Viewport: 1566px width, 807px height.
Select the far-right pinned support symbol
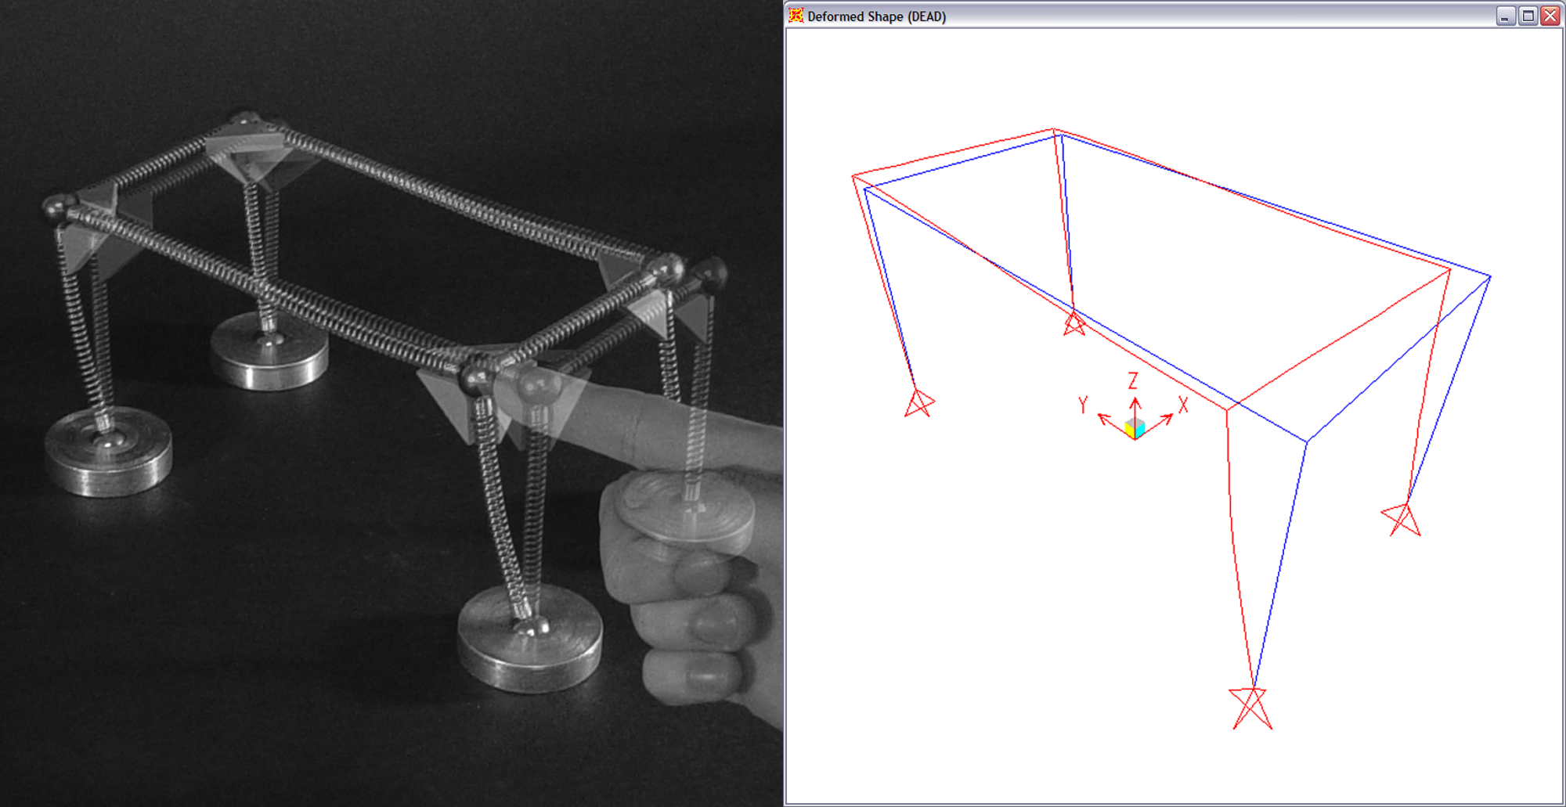[x=1403, y=519]
